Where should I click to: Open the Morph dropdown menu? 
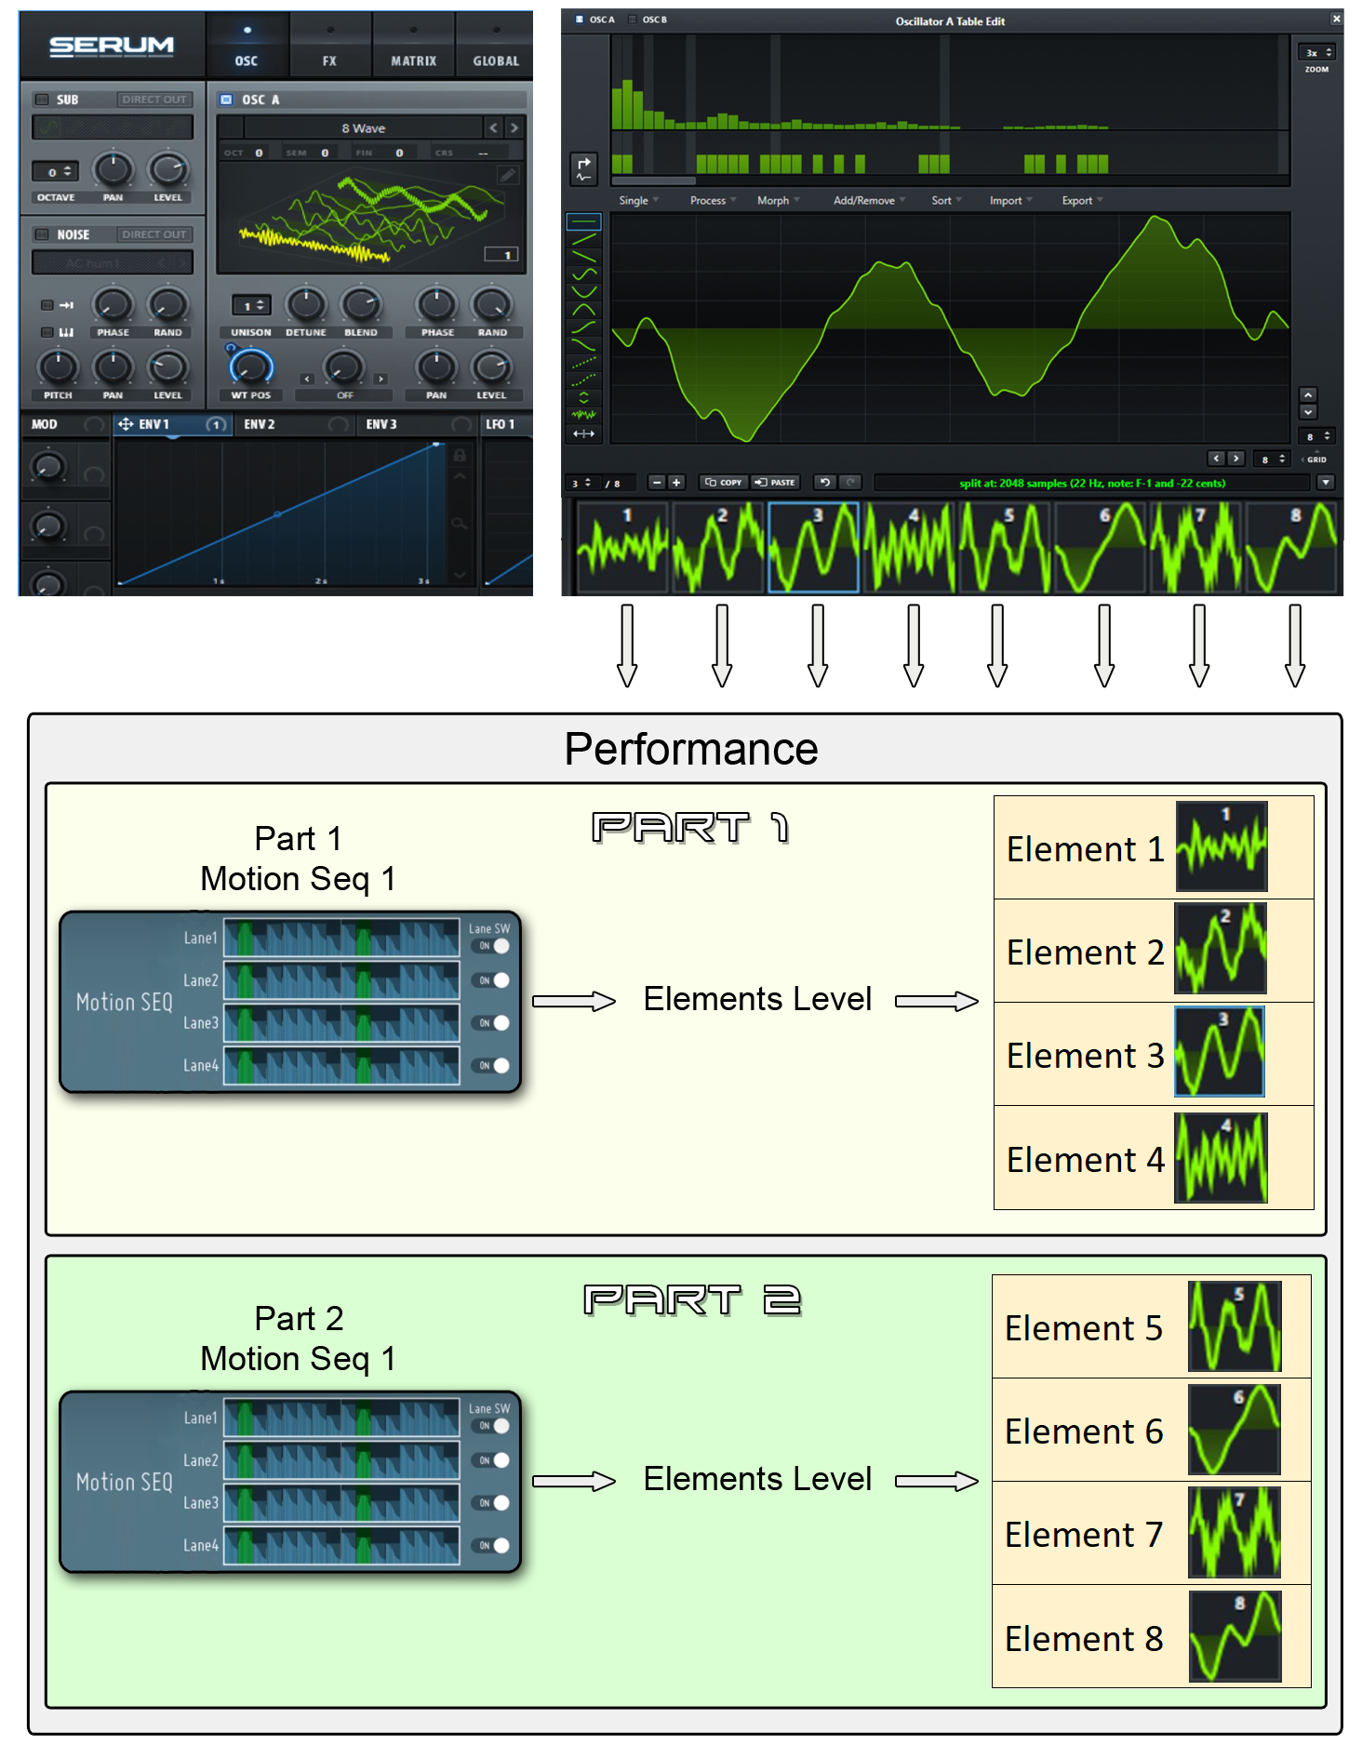(778, 200)
